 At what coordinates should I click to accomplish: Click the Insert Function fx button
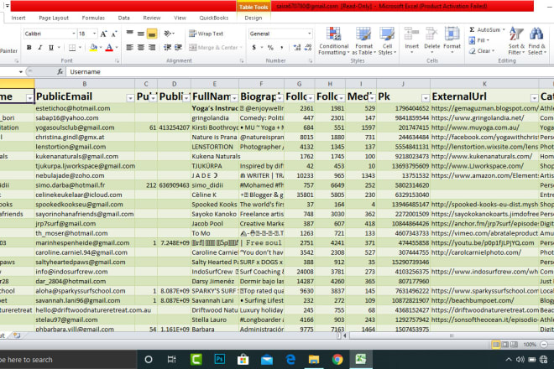click(x=60, y=71)
